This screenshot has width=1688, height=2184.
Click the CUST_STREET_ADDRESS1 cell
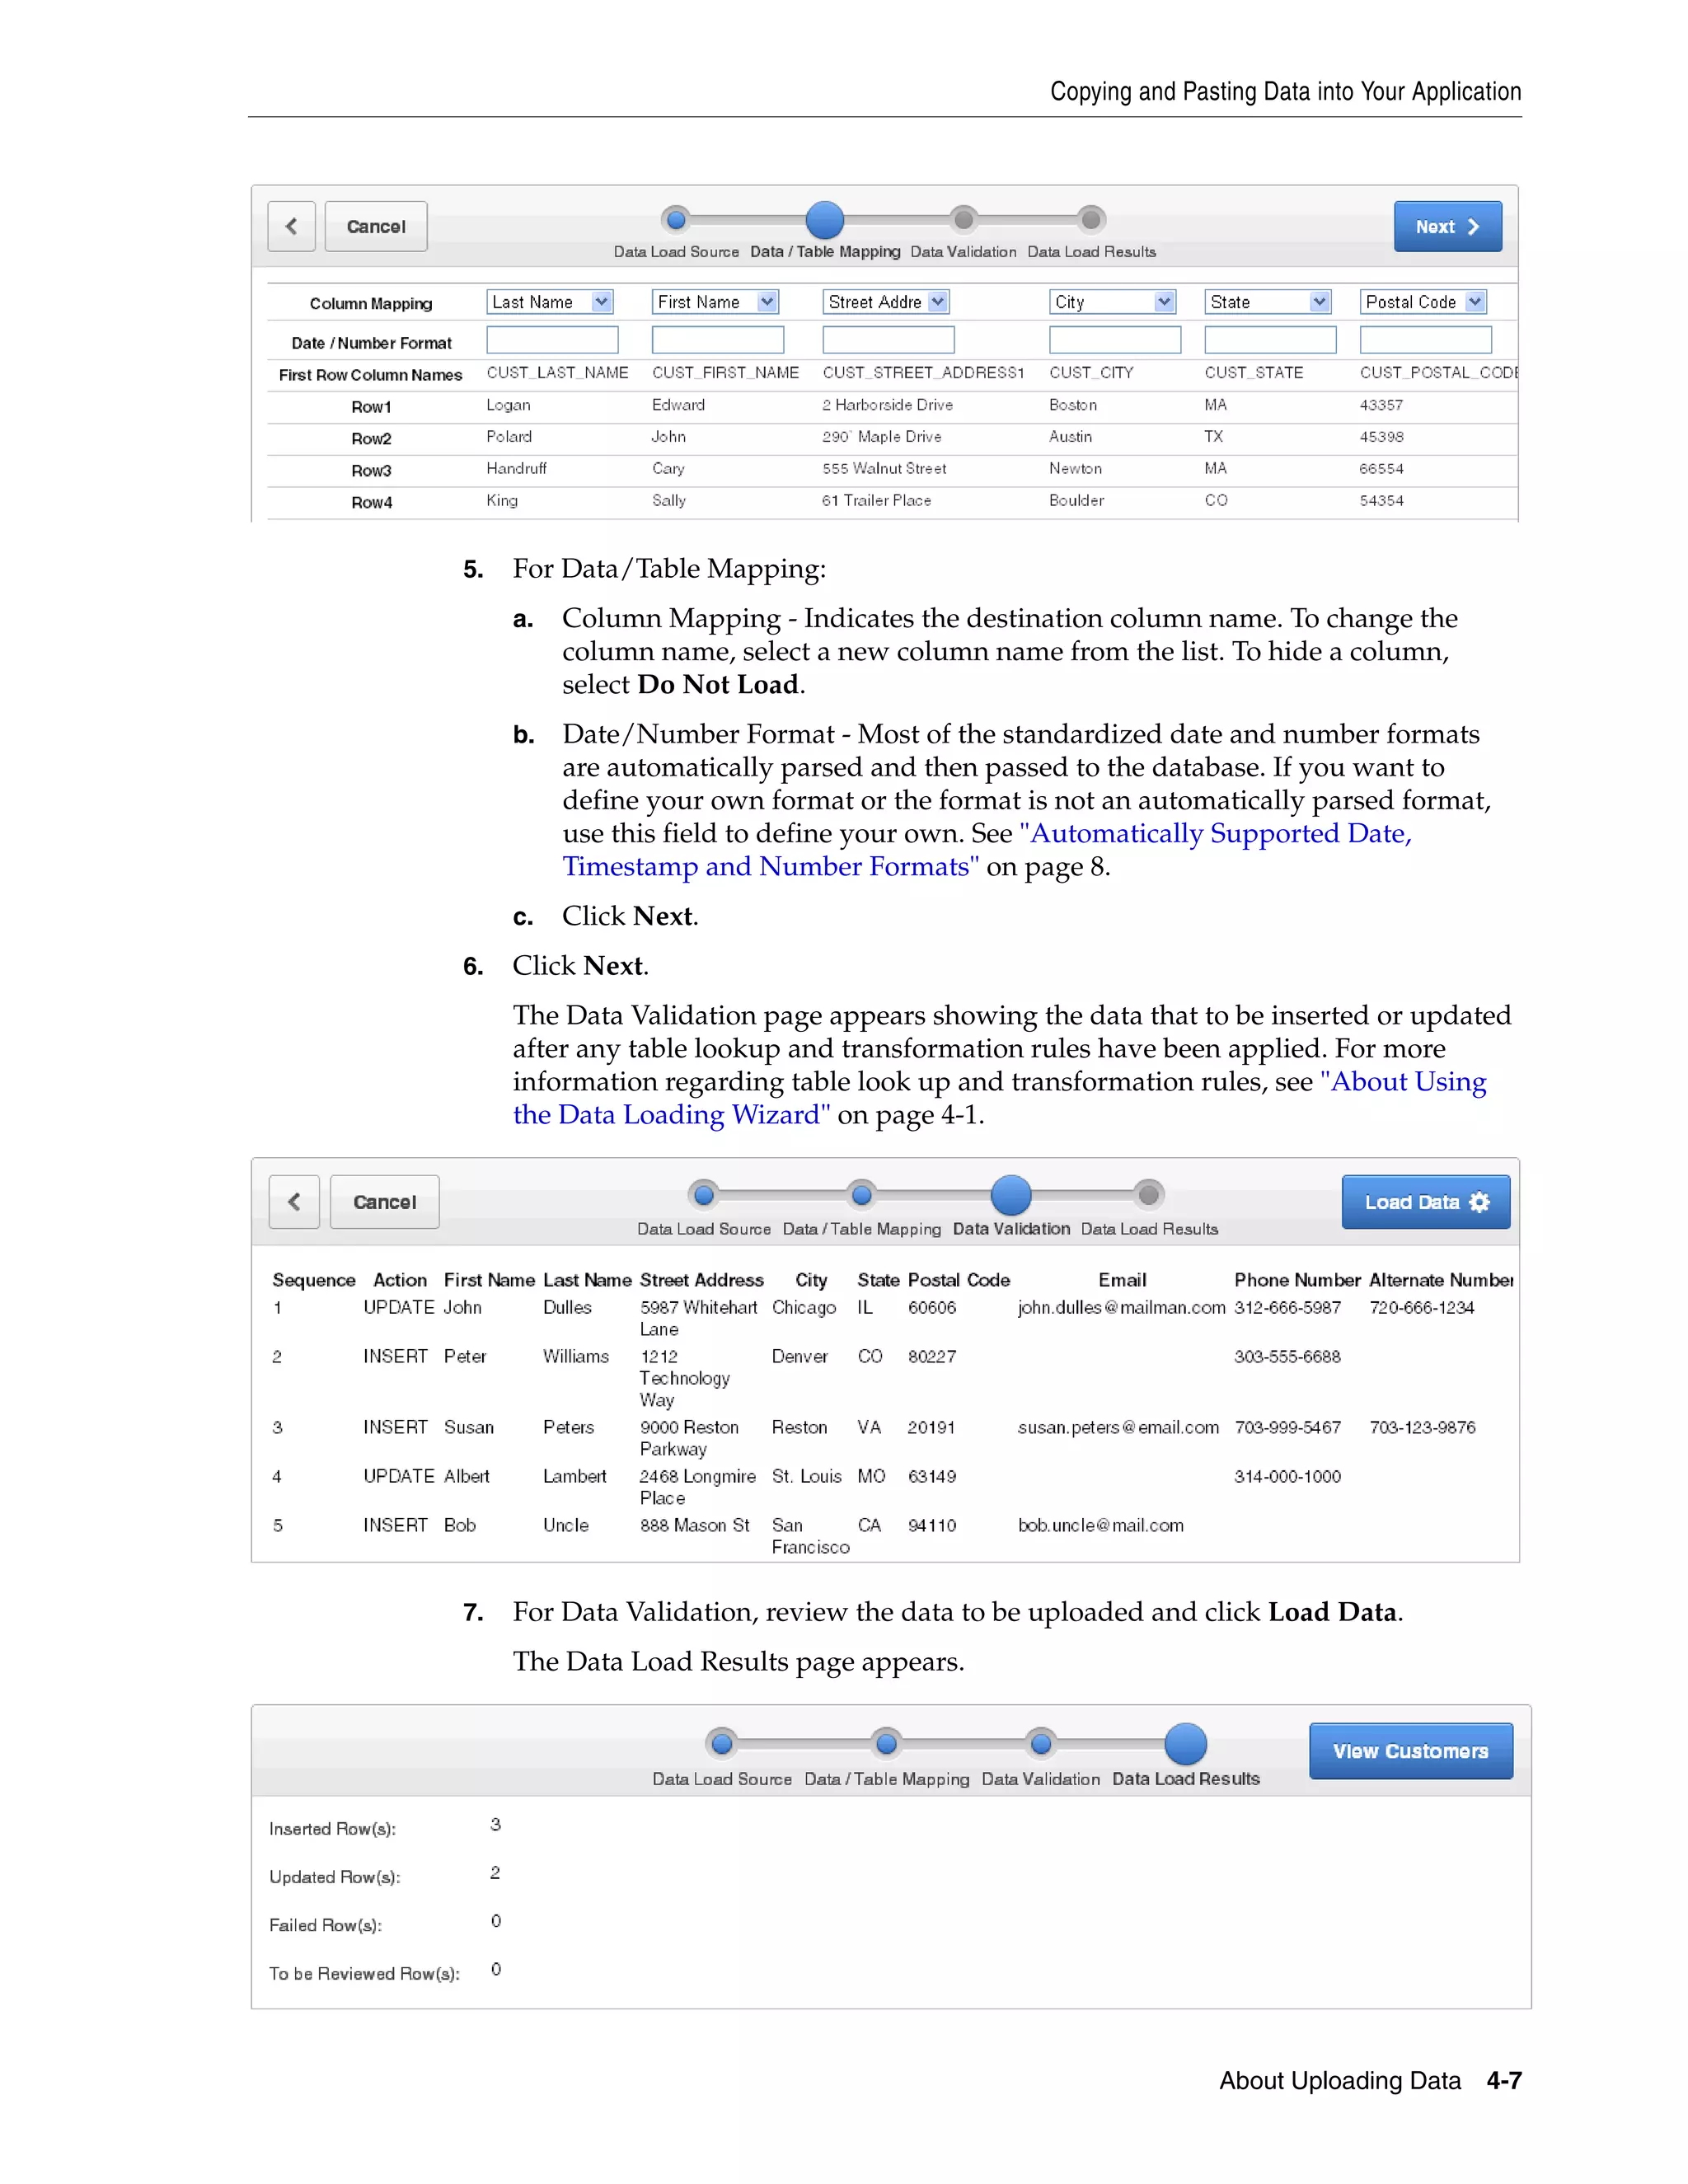(x=924, y=372)
